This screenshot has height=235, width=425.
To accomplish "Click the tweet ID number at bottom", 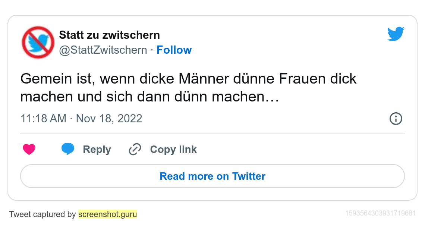I will (x=380, y=213).
